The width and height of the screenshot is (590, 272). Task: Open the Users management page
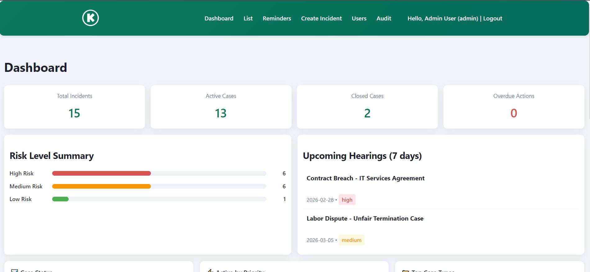tap(359, 19)
